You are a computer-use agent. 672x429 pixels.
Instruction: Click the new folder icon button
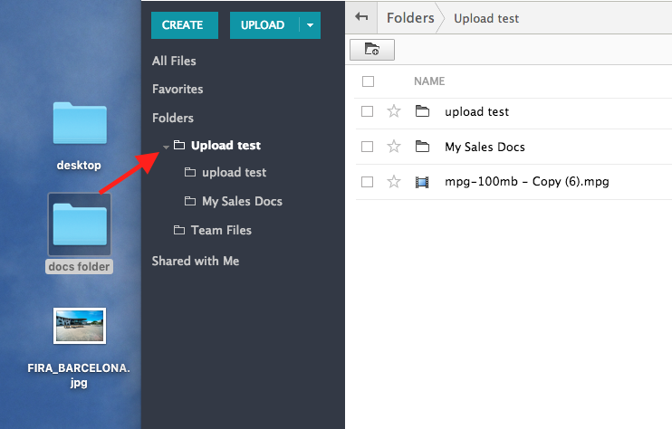(x=372, y=49)
